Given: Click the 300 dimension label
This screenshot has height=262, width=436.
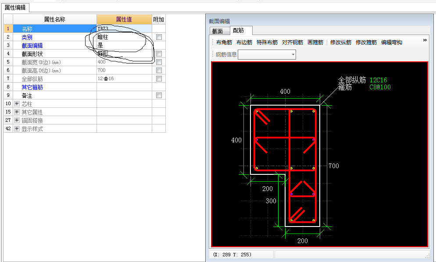Looking at the screenshot, I should [271, 201].
